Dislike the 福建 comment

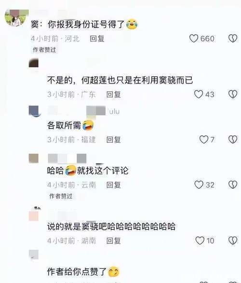(x=233, y=140)
